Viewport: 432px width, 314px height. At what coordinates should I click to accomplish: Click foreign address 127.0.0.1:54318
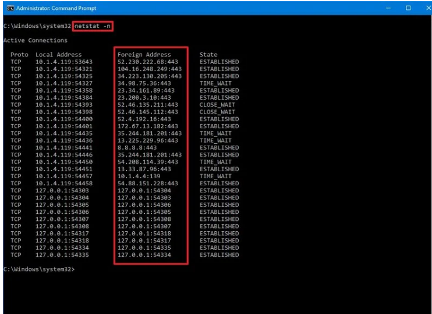pos(144,234)
